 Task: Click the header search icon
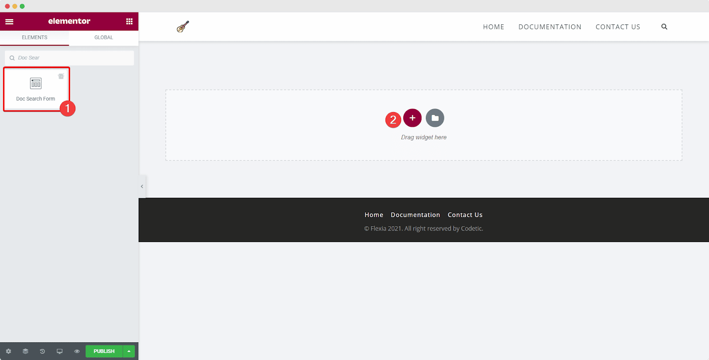(x=664, y=27)
